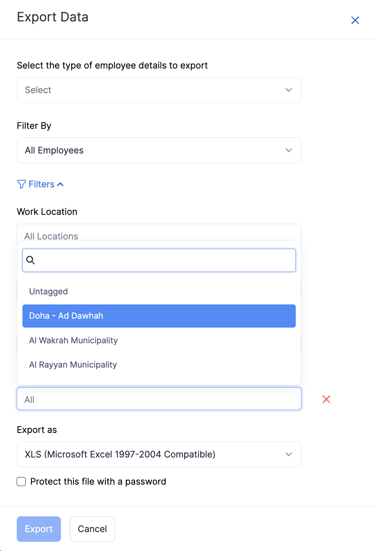
Task: Click the Cancel button
Action: 92,529
